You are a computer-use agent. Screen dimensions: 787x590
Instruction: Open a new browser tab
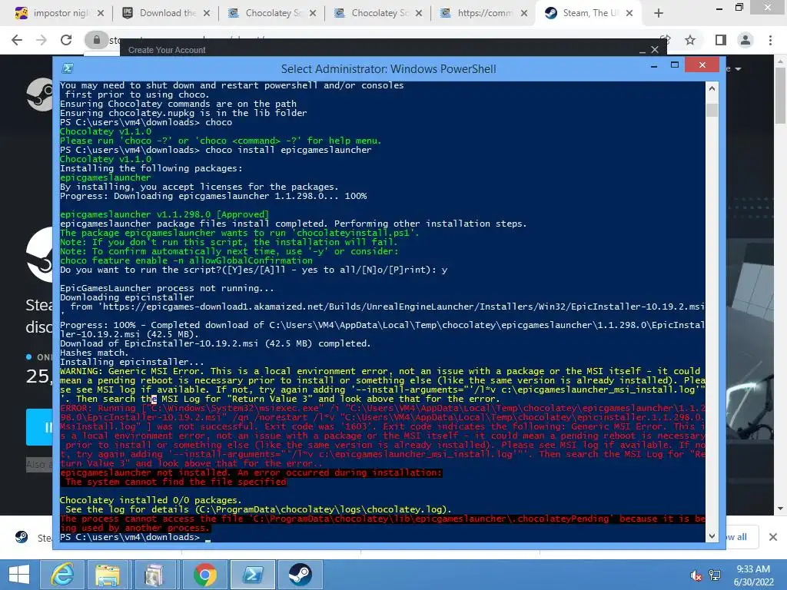tap(659, 14)
